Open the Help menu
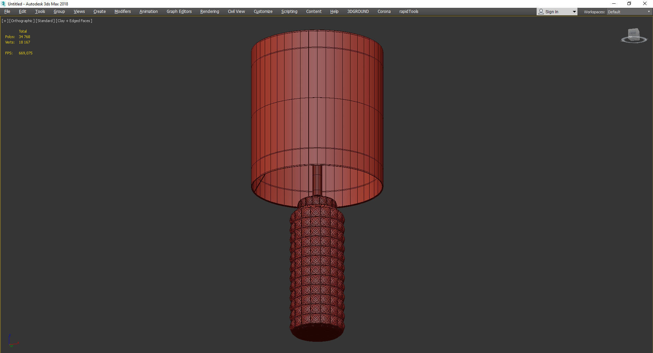This screenshot has width=653, height=353. click(x=334, y=12)
